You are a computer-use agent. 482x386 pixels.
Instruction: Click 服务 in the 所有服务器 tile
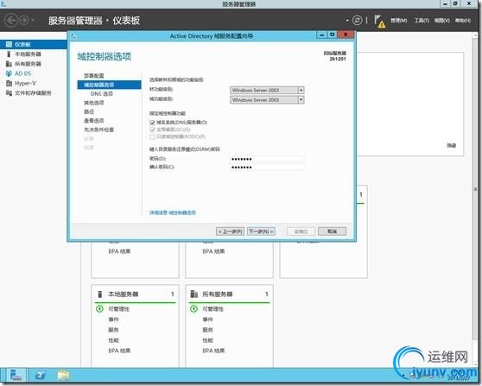pos(207,330)
